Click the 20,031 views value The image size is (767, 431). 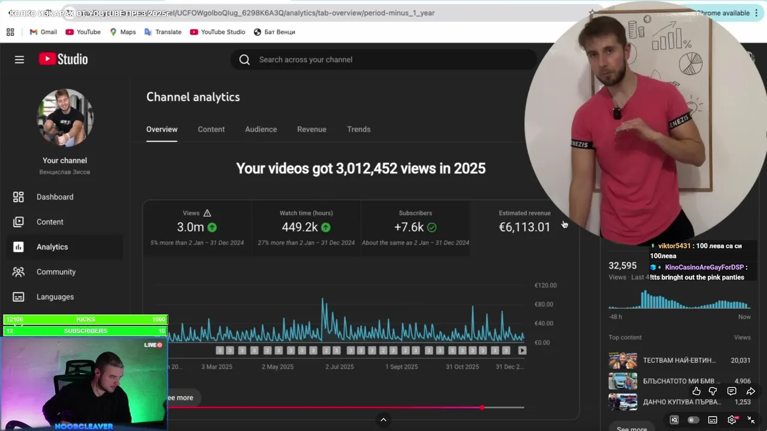pos(741,360)
